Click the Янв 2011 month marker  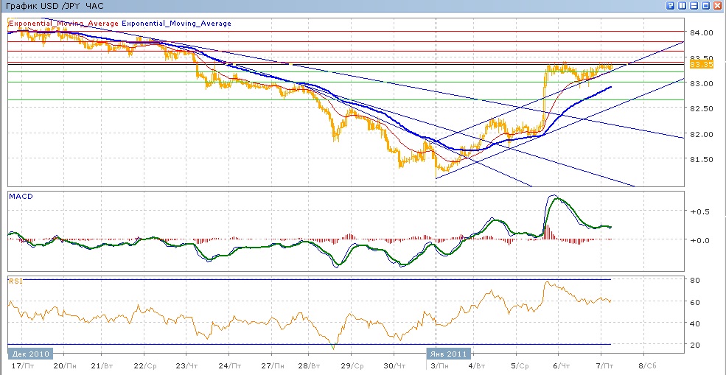448,354
